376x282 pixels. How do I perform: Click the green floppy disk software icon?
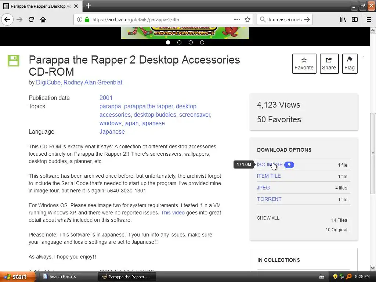[14, 61]
